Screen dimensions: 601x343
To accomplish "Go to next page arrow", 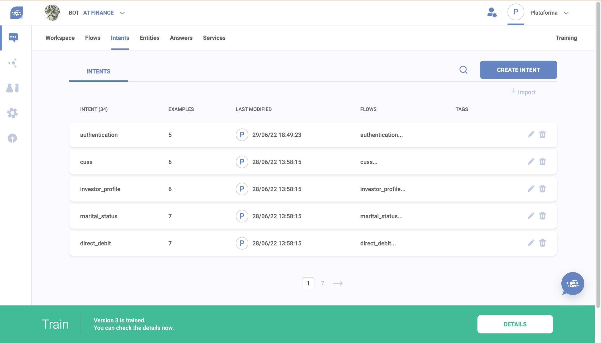I will pos(338,283).
